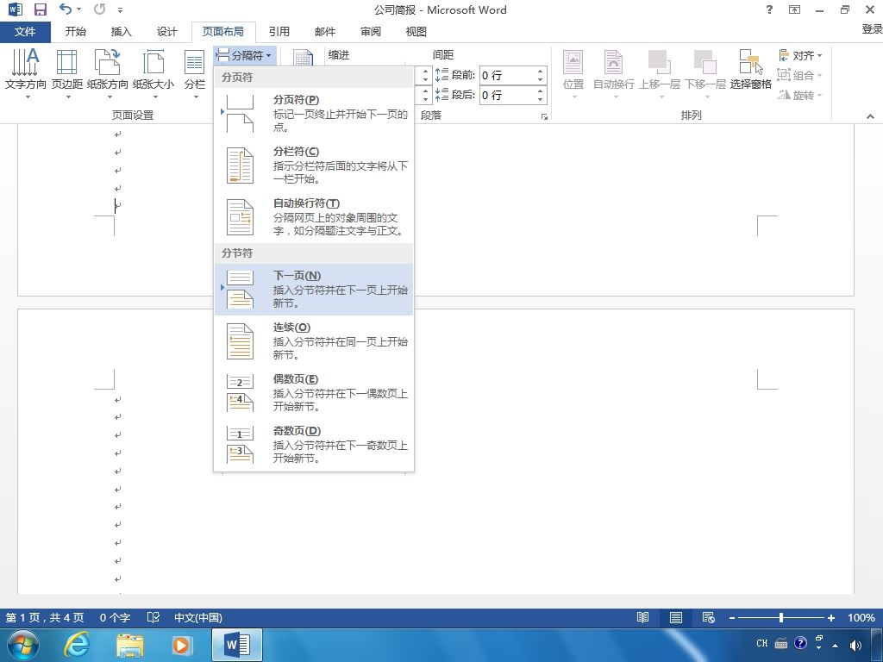The height and width of the screenshot is (662, 883).
Task: Click the 100% zoom level
Action: point(861,617)
